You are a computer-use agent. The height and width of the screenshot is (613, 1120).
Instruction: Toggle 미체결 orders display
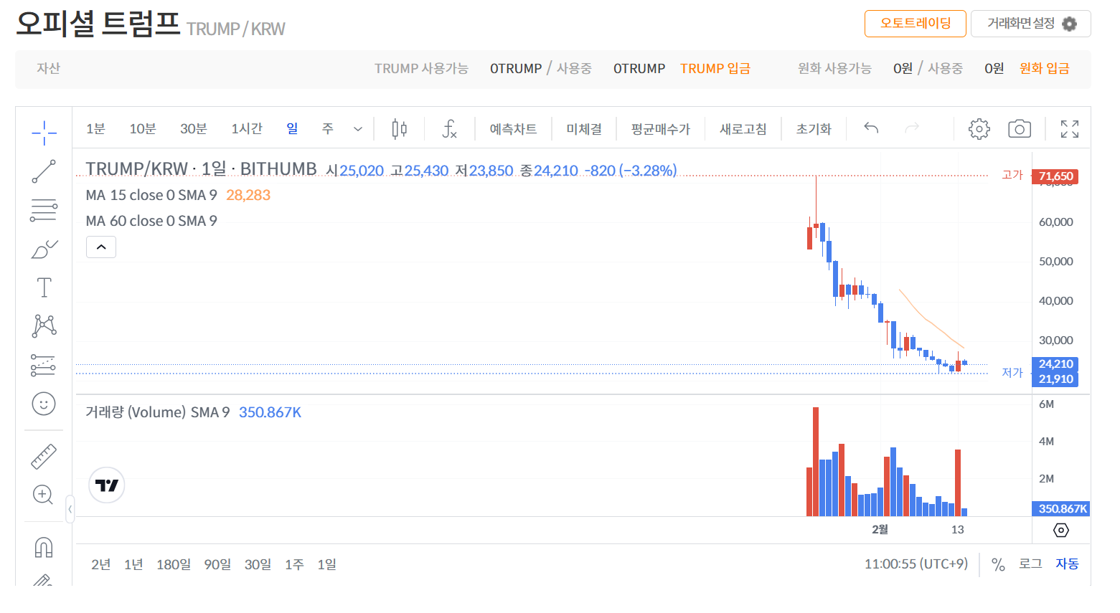[584, 129]
